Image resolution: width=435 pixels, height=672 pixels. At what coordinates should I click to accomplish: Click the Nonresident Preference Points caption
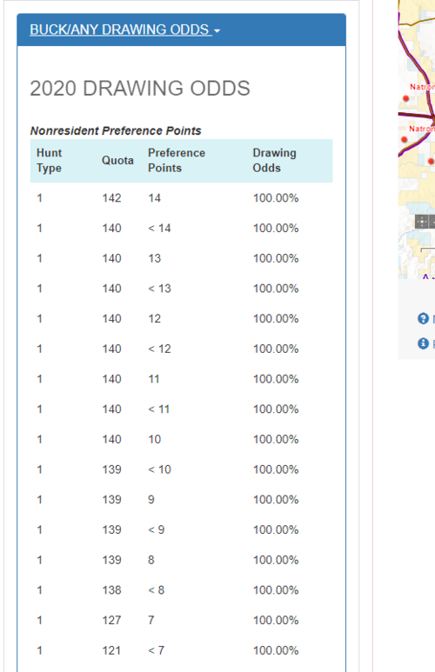tap(116, 130)
